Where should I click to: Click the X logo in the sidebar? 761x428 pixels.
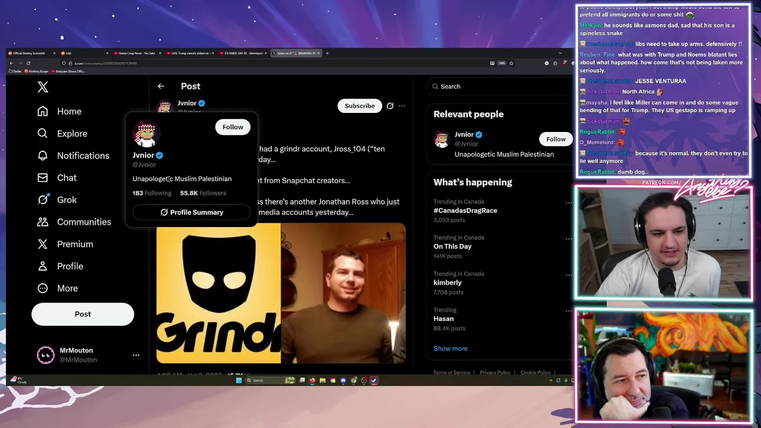pos(43,87)
